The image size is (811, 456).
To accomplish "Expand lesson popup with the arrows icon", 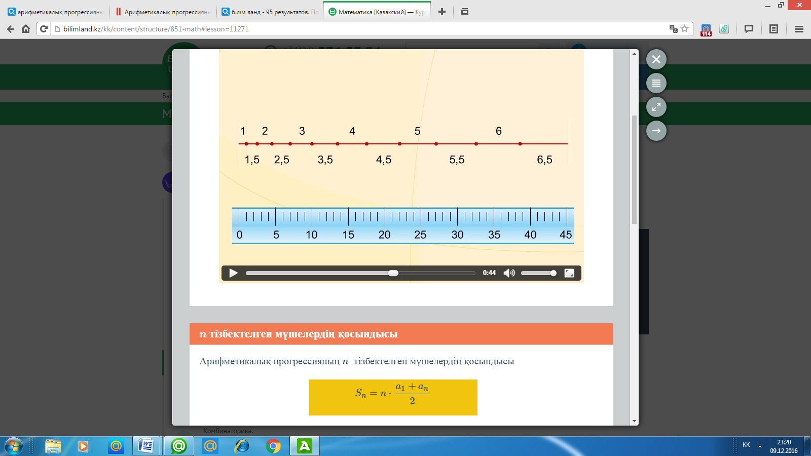I will (656, 107).
